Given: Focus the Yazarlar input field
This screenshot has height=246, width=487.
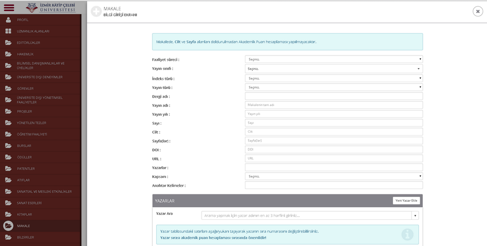Looking at the screenshot, I should click(334, 168).
